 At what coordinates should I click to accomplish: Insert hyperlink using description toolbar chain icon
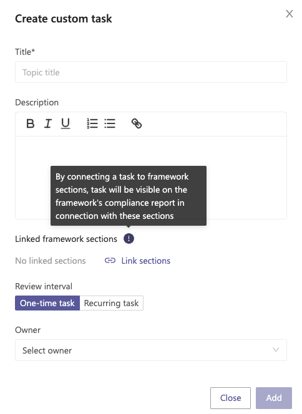pyautogui.click(x=137, y=123)
